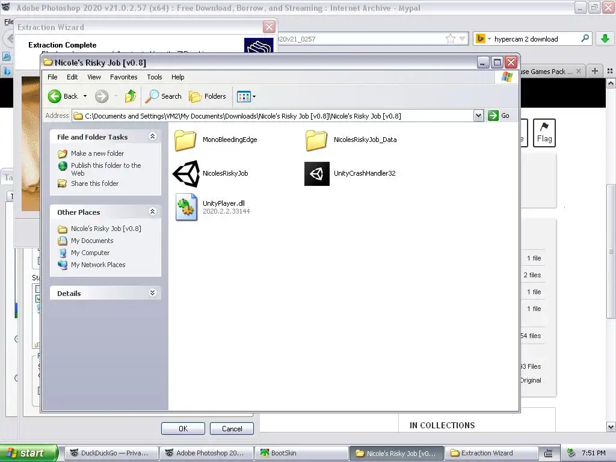This screenshot has width=616, height=462.
Task: Open a new browser tab with plus
Action: point(595,71)
